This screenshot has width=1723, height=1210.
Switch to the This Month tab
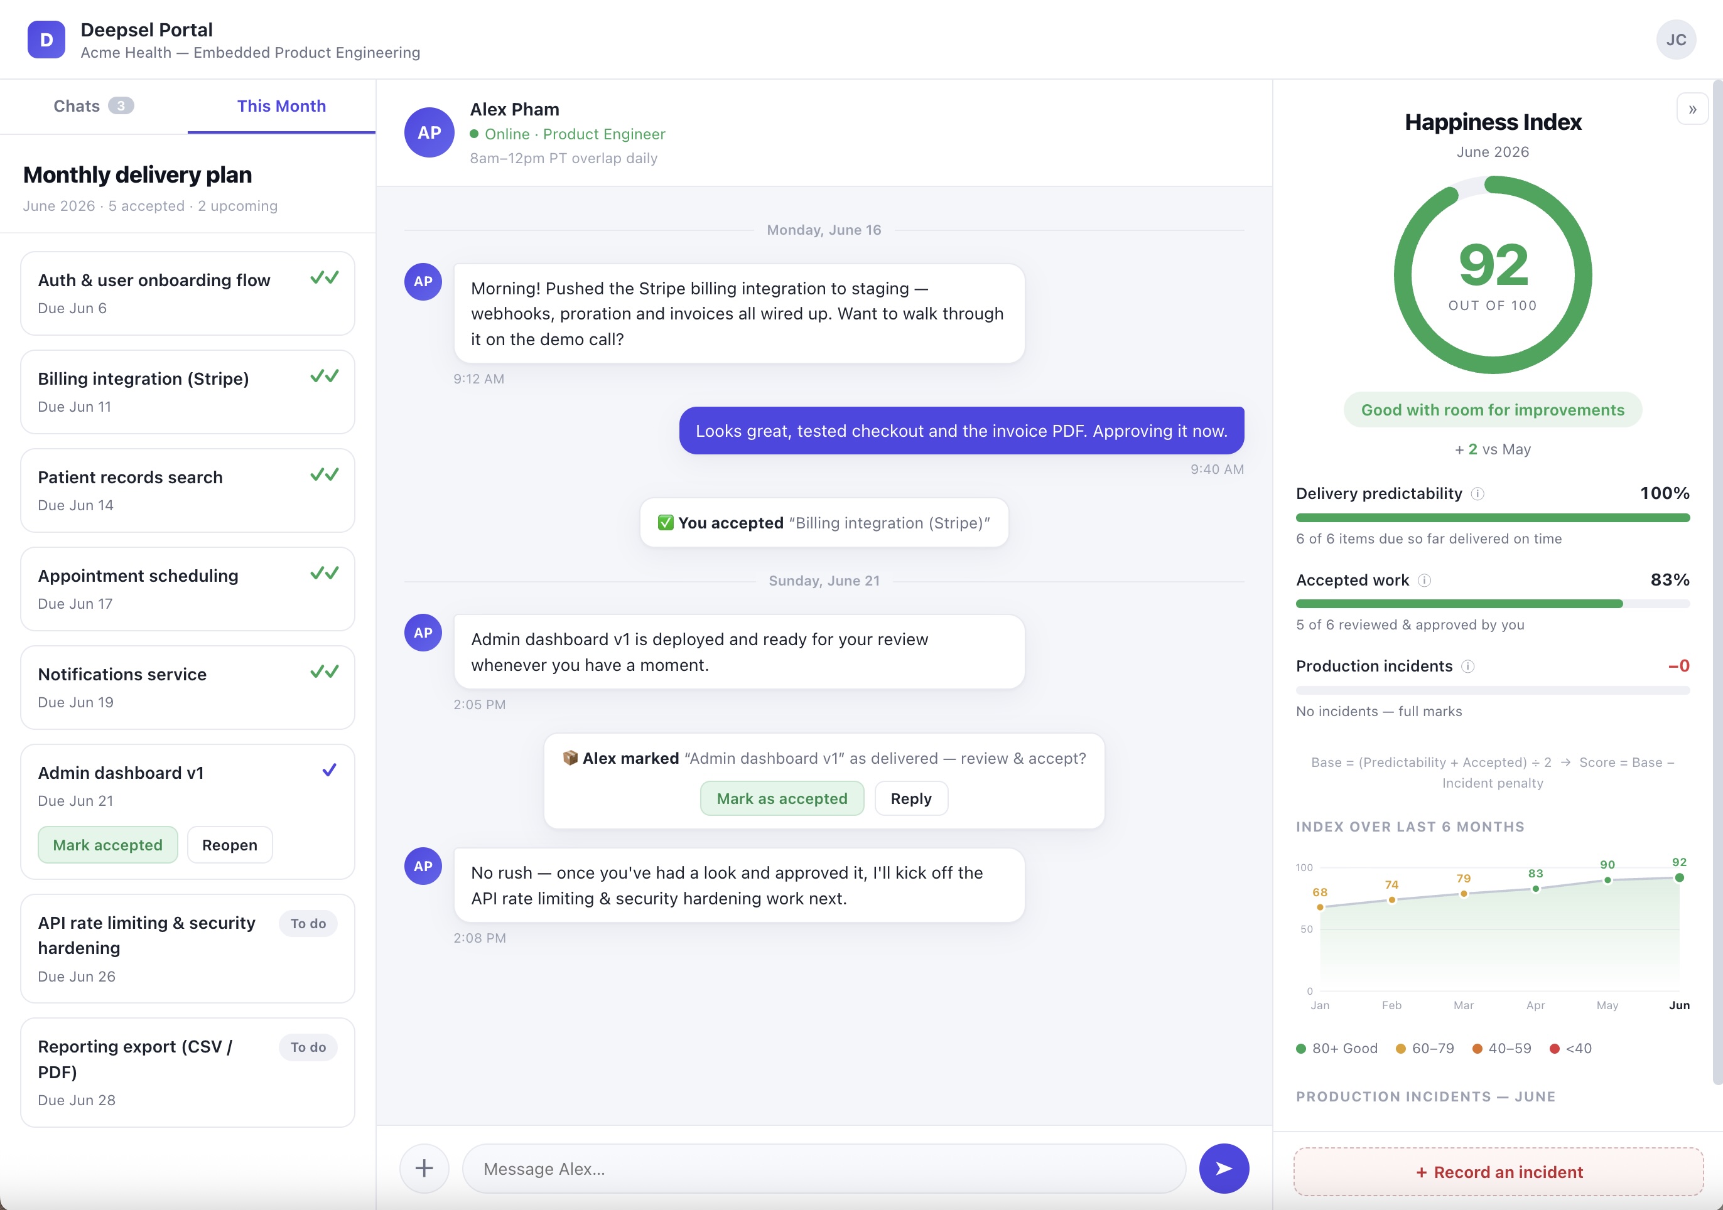pos(281,106)
